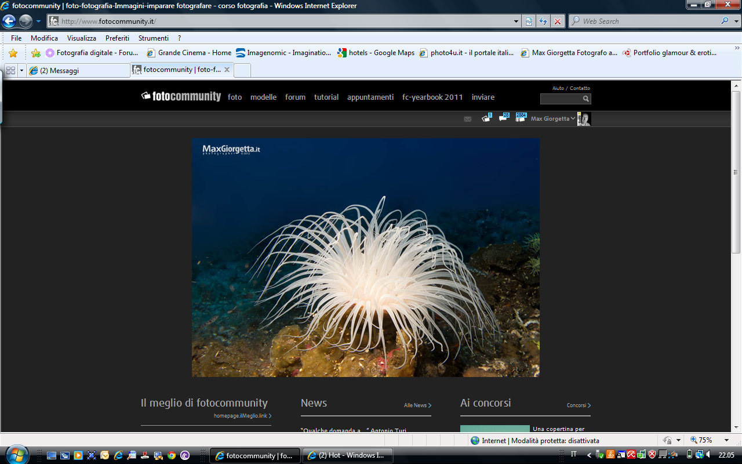This screenshot has height=464, width=742.
Task: Open the Favorites Center star icon
Action: tap(13, 53)
